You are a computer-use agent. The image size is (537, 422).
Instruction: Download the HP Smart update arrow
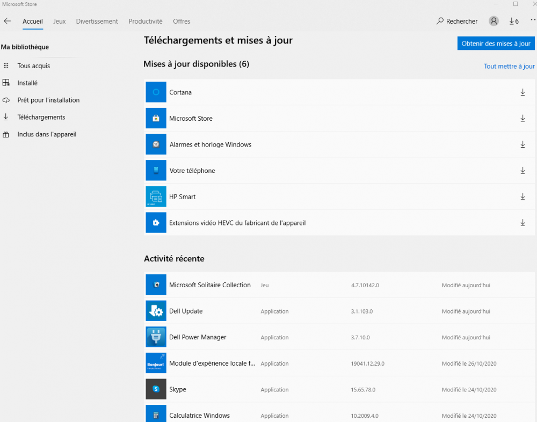coord(523,197)
